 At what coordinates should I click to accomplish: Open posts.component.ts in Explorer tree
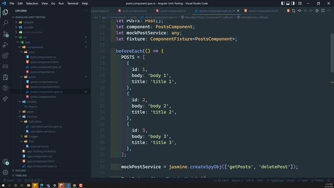coord(43,97)
